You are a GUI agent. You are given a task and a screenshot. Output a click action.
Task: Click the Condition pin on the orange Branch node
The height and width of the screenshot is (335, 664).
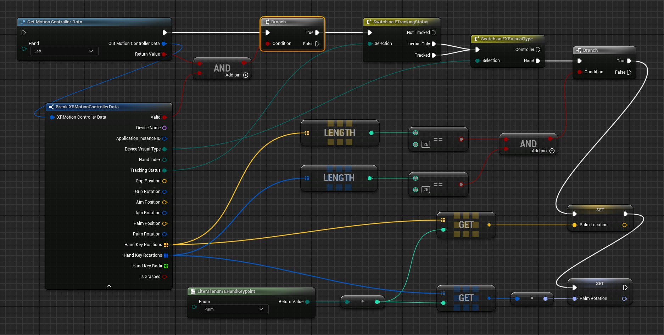coord(268,44)
